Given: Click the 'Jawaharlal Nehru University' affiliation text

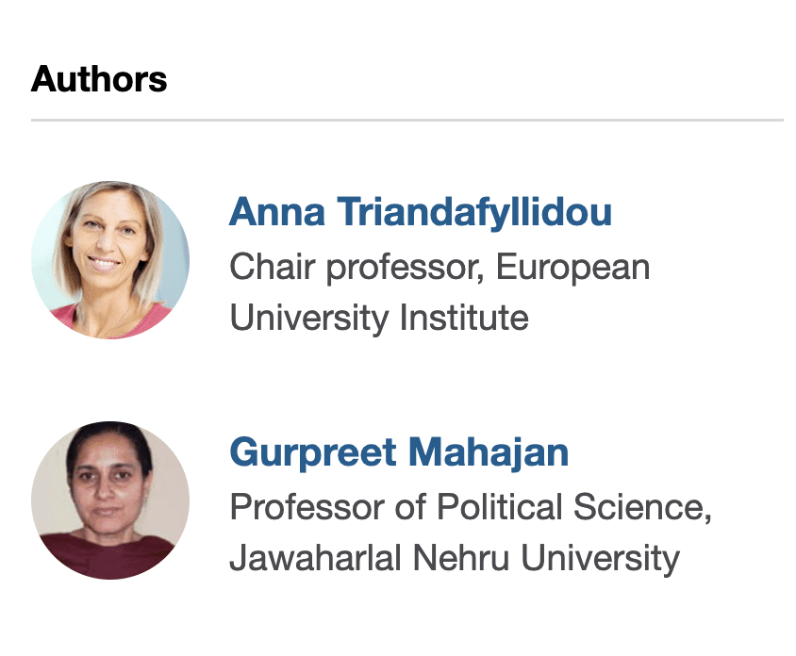Looking at the screenshot, I should tap(455, 558).
